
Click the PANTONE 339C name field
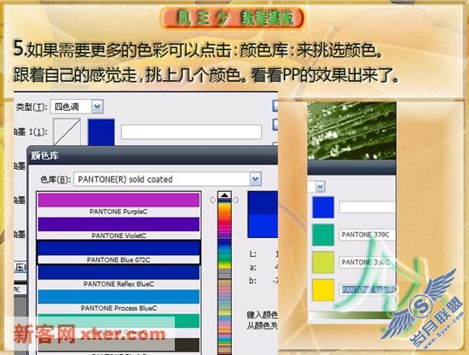click(368, 235)
